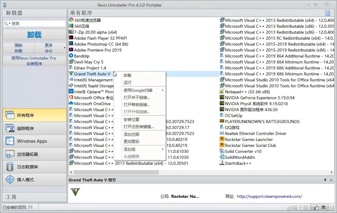Screen dimensions: 337x213
Task: Select NVIDIA 图形驱动程序 436.50 entry
Action: (x=251, y=110)
